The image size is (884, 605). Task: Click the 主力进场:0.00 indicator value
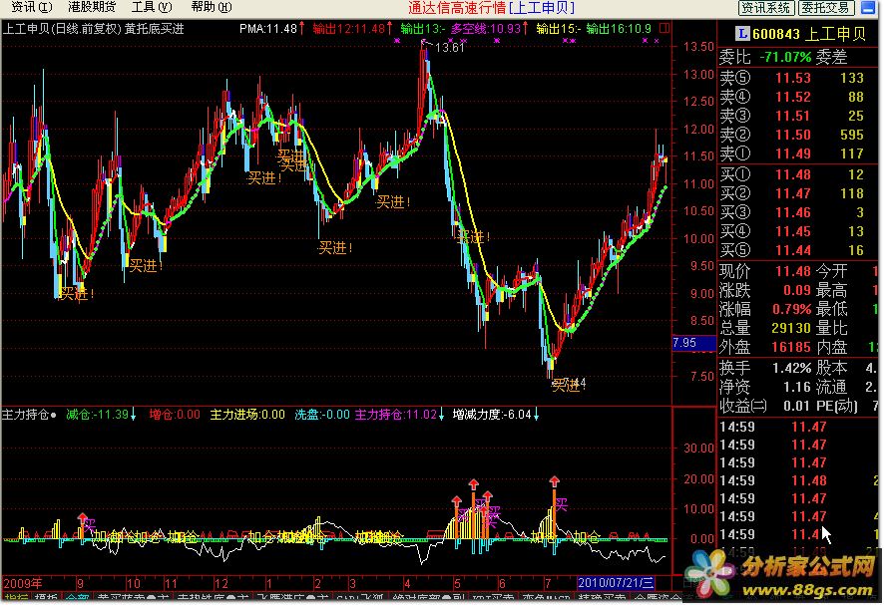246,416
